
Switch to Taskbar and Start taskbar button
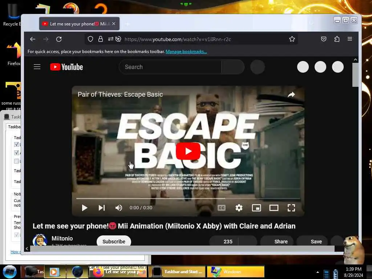point(177,272)
